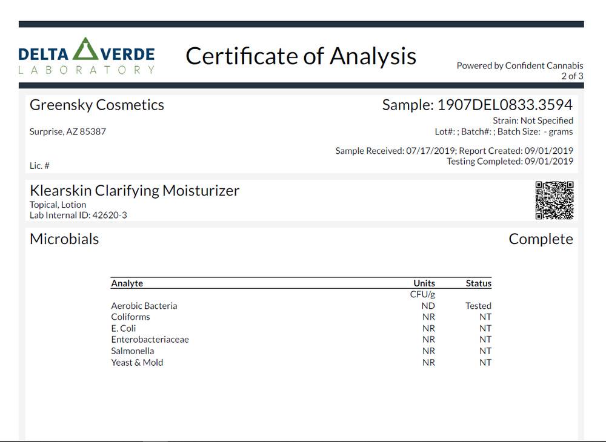606x442 pixels.
Task: Click the 'ND' value for Aerobic Bacteria
Action: tap(428, 306)
